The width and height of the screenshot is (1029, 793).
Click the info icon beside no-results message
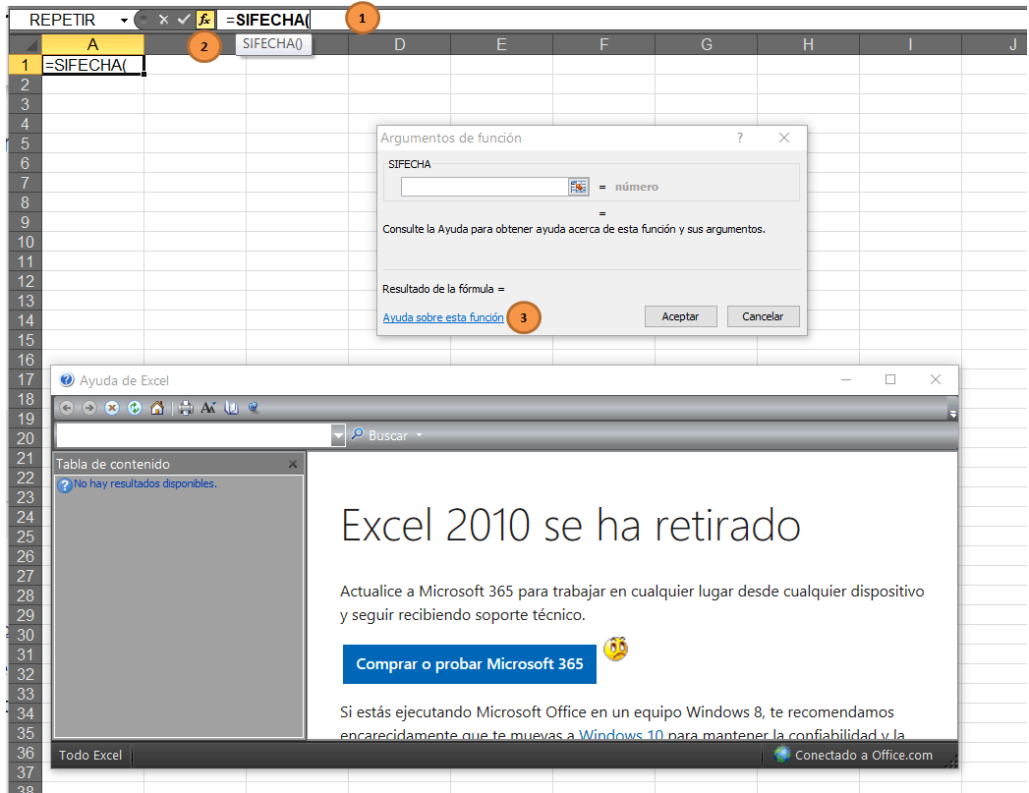64,485
